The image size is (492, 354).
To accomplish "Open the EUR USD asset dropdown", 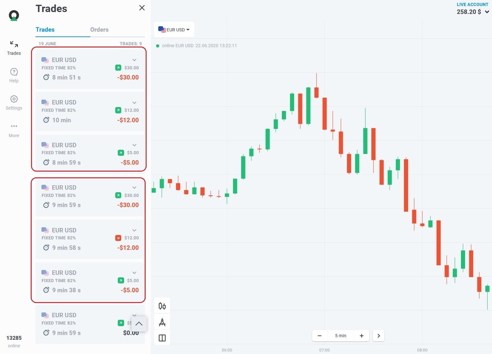I will 174,30.
